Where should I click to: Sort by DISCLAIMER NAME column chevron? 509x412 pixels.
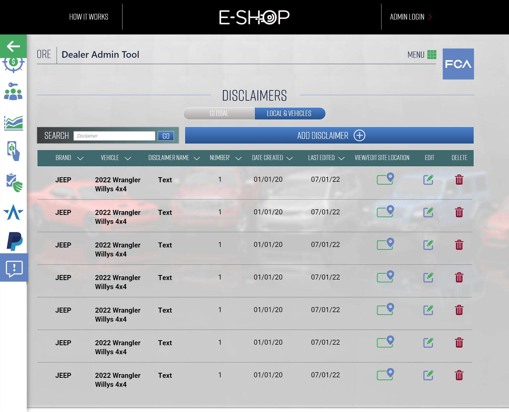(x=197, y=158)
